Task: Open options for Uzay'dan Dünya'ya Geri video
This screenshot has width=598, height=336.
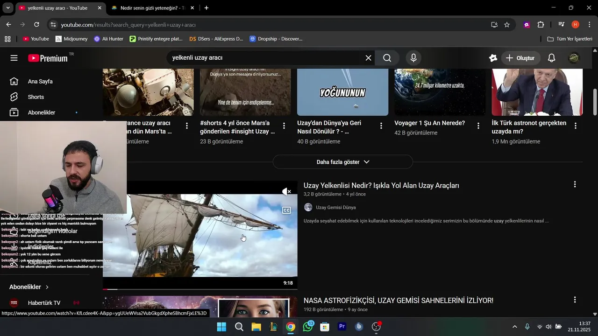Action: [381, 126]
